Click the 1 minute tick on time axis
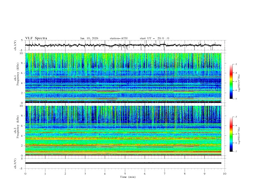Viewport: 253px width, 195px height. (x=45, y=174)
